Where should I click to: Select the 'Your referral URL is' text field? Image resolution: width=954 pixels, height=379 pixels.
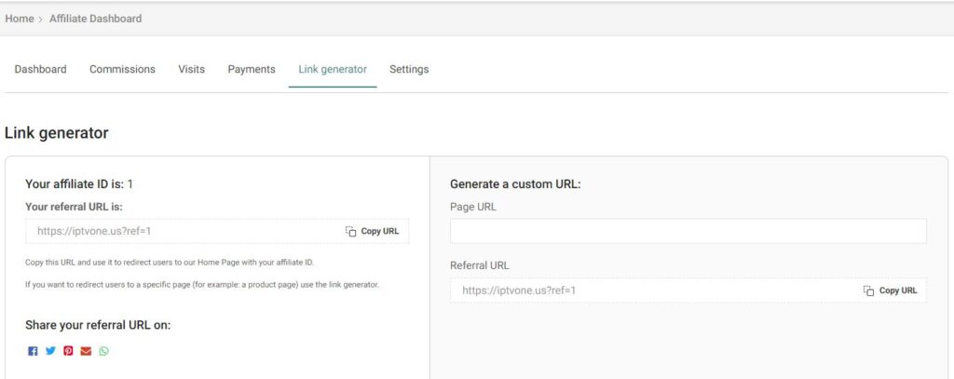point(217,231)
